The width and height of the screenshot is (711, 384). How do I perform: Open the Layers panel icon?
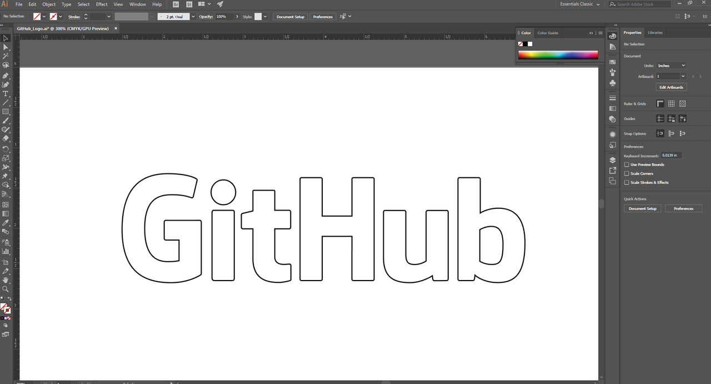tap(612, 160)
